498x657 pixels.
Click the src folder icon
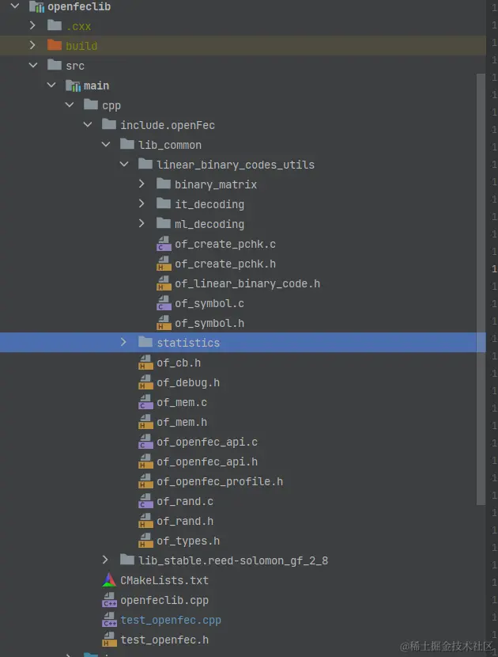click(x=55, y=65)
